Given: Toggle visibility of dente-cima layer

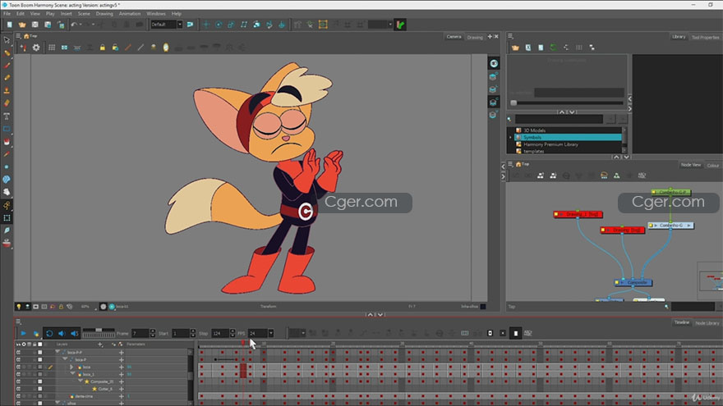Looking at the screenshot, I should 18,396.
